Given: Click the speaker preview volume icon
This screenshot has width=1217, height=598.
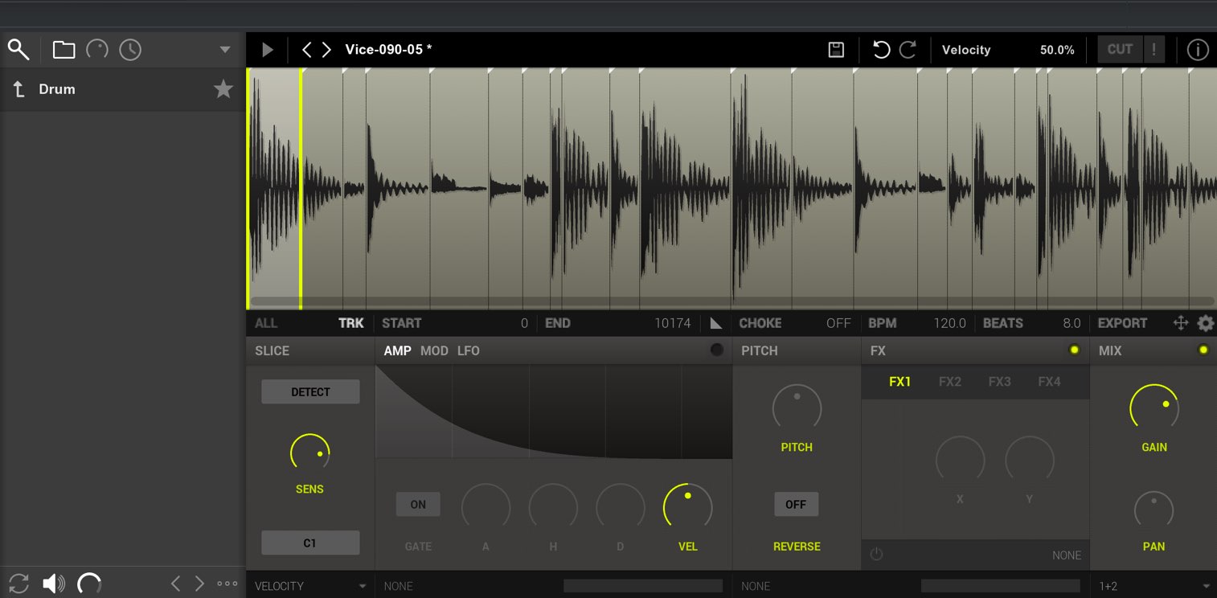Looking at the screenshot, I should pos(54,584).
